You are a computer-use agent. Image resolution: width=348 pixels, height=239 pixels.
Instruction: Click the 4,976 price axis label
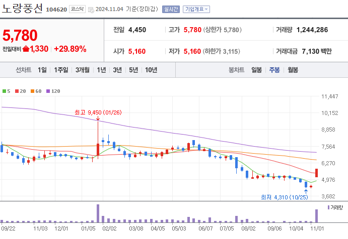point(328,180)
